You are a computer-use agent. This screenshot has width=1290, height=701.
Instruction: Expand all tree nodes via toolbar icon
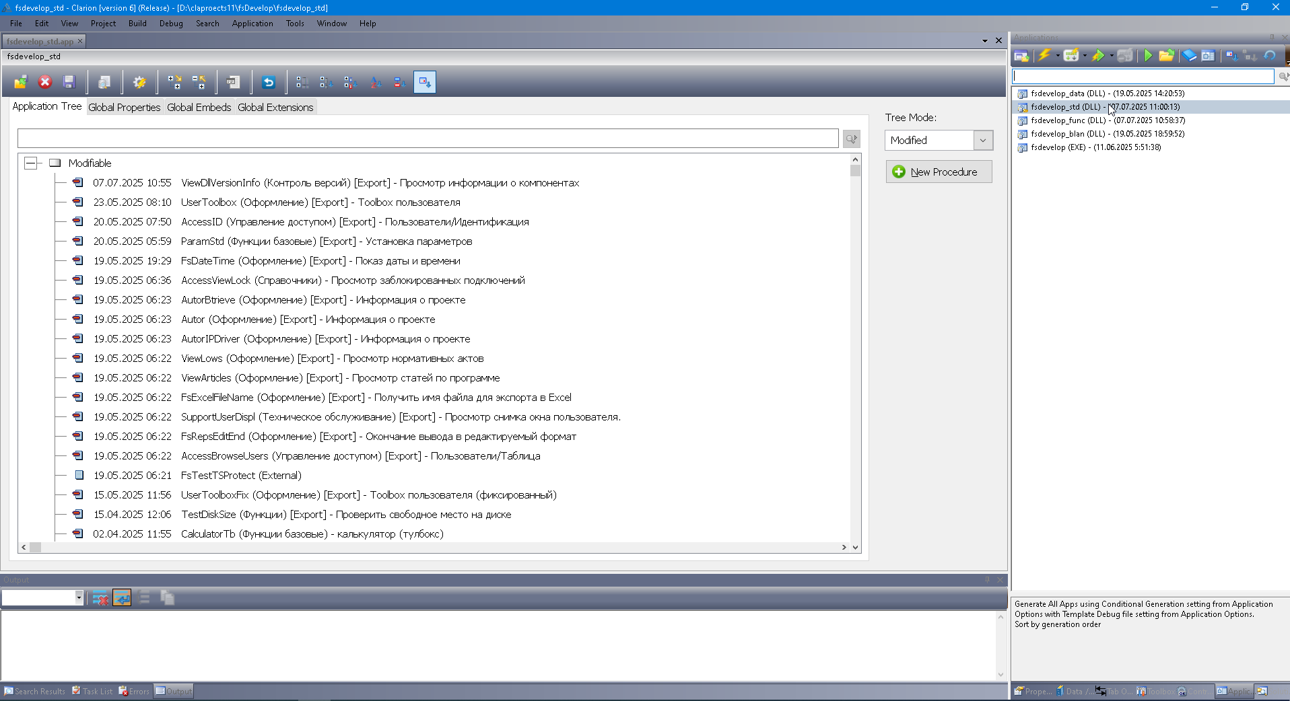tap(174, 82)
